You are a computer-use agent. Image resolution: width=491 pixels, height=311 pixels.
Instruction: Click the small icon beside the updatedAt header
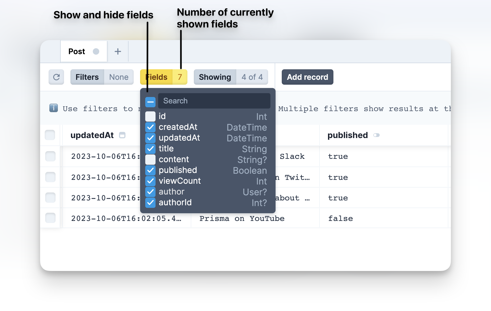click(x=123, y=135)
